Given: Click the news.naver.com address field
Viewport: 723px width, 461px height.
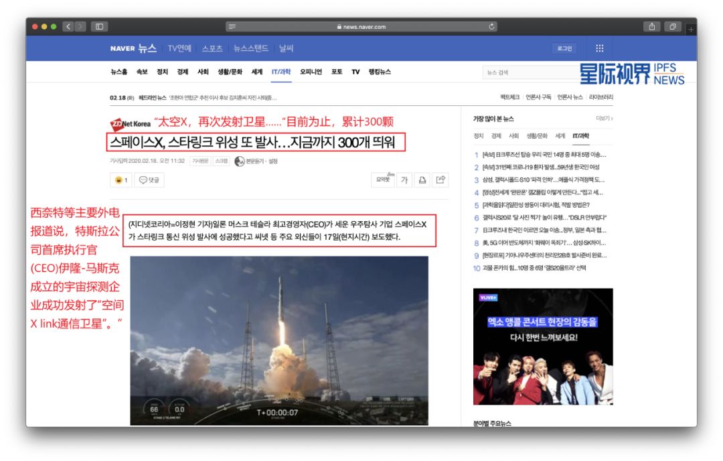Looking at the screenshot, I should [361, 27].
